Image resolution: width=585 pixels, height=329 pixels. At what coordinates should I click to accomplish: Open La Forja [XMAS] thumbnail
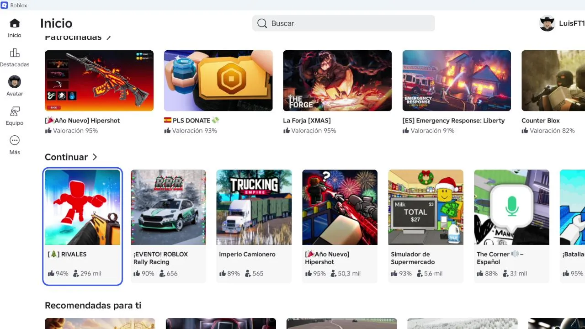tap(337, 80)
